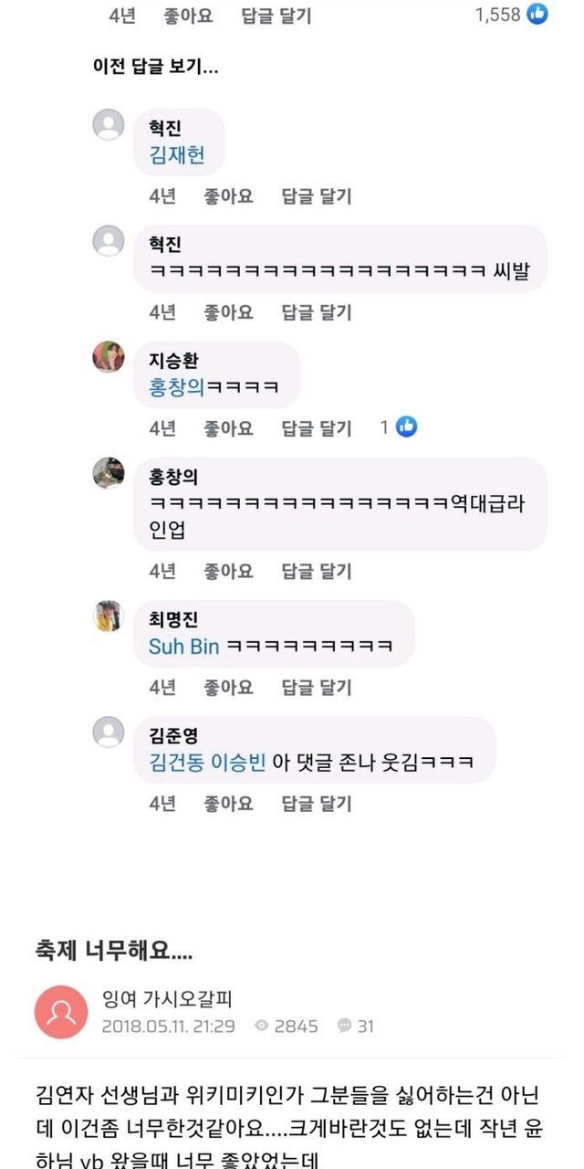The height and width of the screenshot is (1169, 584).
Task: Reply to 김준영's comment
Action: click(316, 804)
